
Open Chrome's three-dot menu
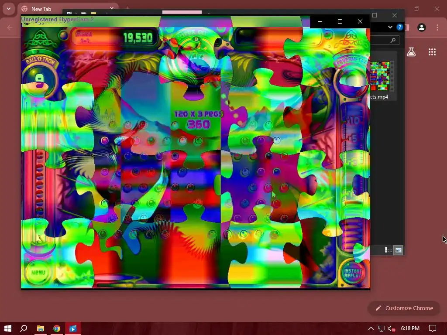(x=437, y=27)
